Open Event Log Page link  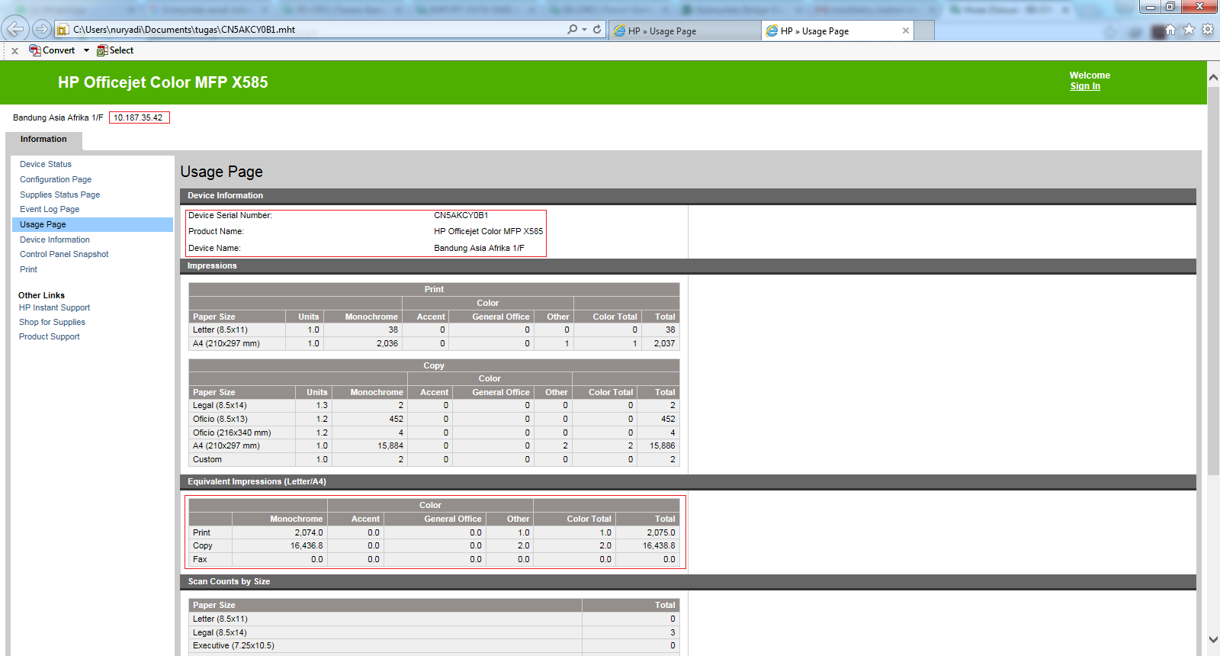click(50, 209)
